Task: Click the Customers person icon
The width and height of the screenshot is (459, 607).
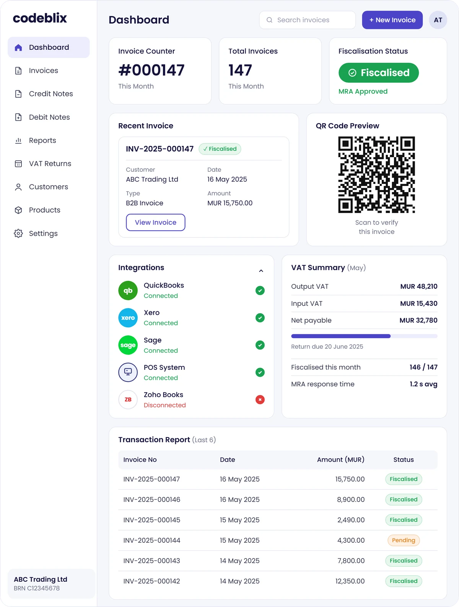Action: click(18, 187)
